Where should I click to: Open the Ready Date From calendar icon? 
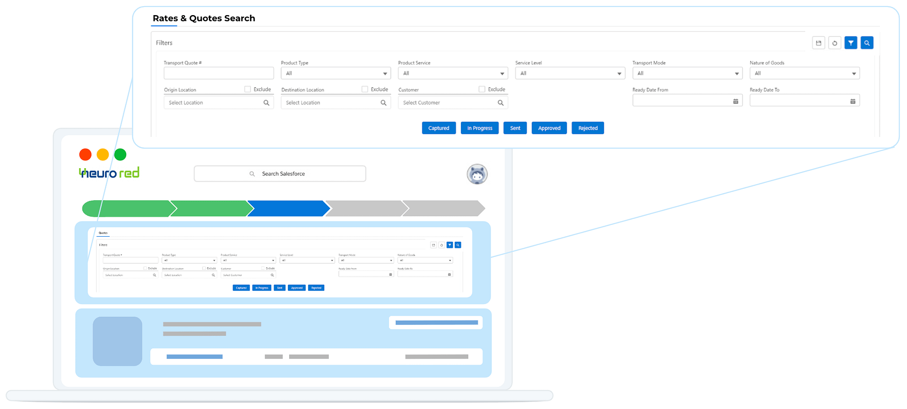(x=735, y=102)
